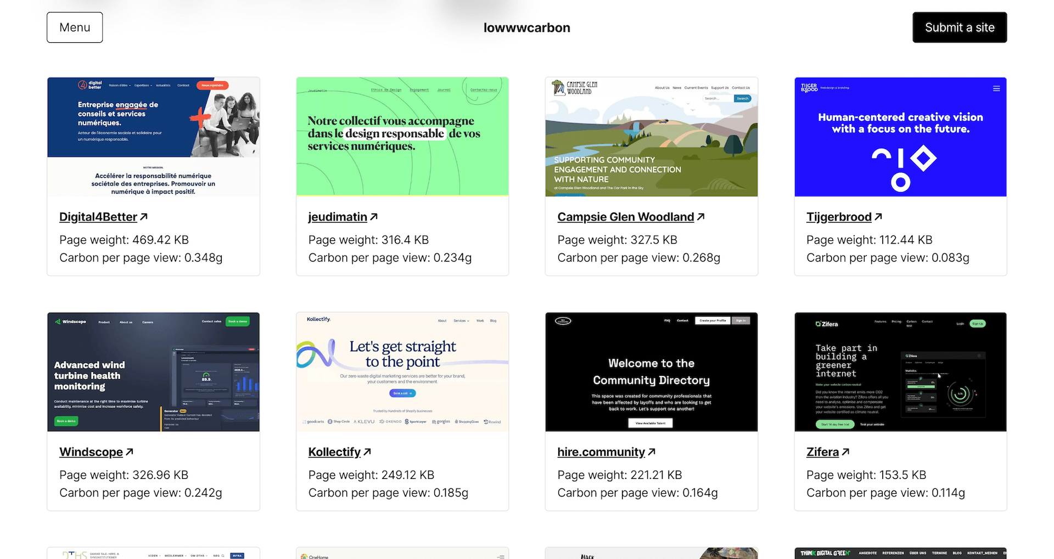Open the Digital4Better site link
The width and height of the screenshot is (1054, 559).
pyautogui.click(x=98, y=217)
